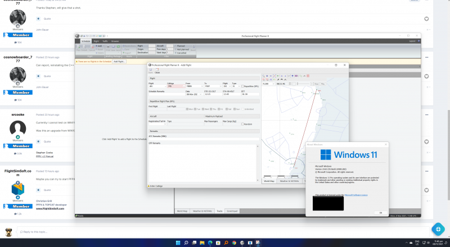Open File Explorer from the taskbar

click(202, 243)
